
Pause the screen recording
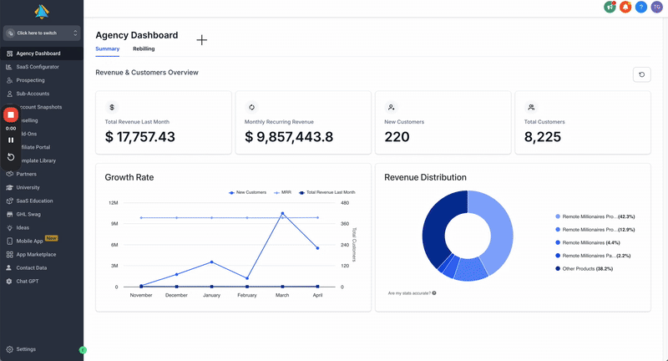click(11, 140)
